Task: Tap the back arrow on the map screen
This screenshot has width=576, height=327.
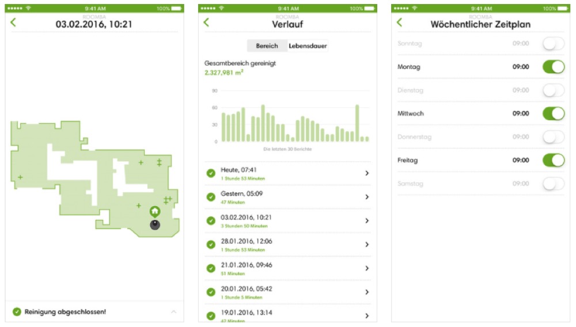Action: pos(14,22)
